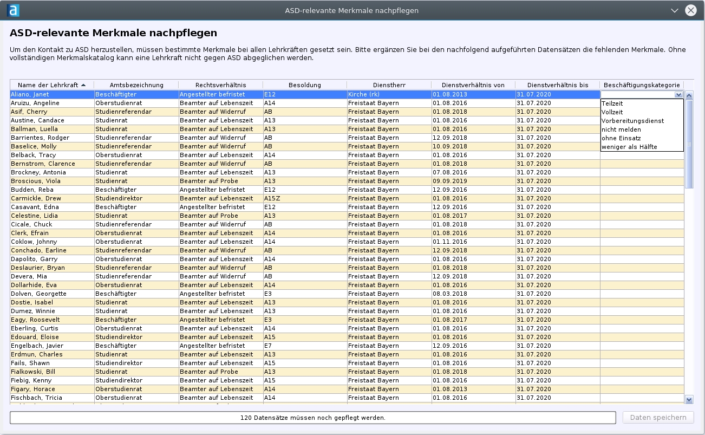Select the row Broscious, Viola
Image resolution: width=705 pixels, height=435 pixels.
347,181
